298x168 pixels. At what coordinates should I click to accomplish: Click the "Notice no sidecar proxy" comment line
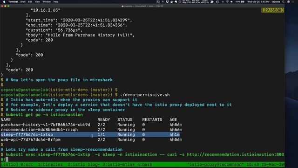point(65,110)
